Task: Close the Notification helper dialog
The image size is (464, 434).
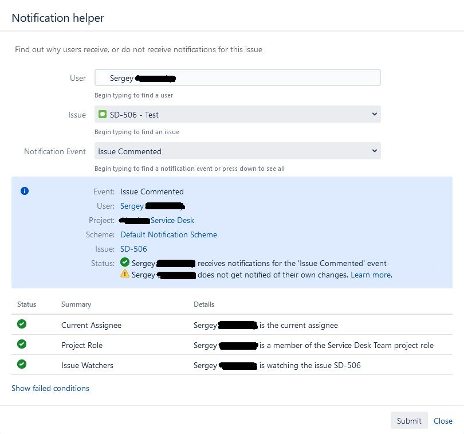Action: tap(443, 421)
